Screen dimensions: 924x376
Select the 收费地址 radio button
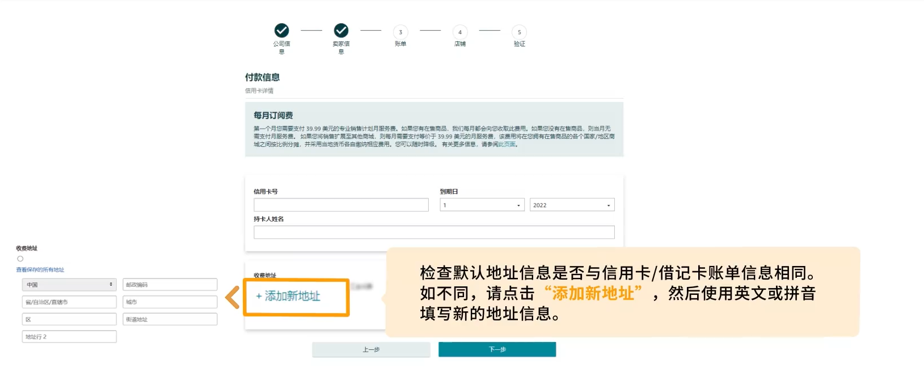[x=20, y=259]
